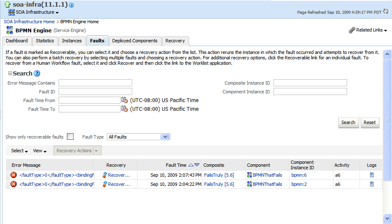The width and height of the screenshot is (392, 224).
Task: Toggle Show only recoverable faults checkbox
Action: tap(70, 136)
